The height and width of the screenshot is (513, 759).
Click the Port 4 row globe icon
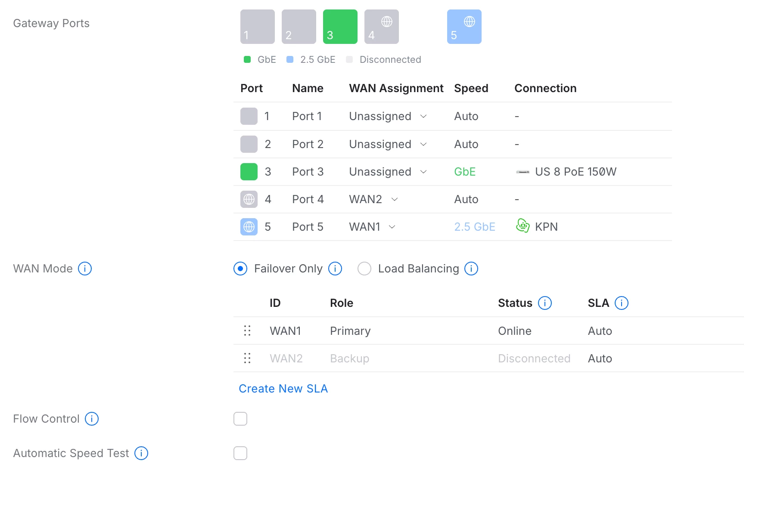click(249, 199)
